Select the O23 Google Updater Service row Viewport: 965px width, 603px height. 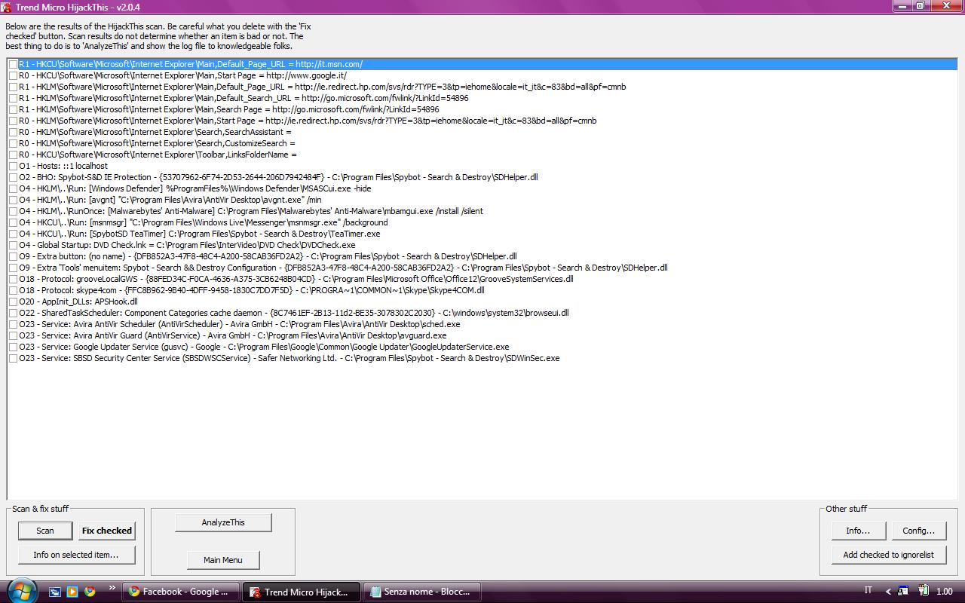(264, 347)
